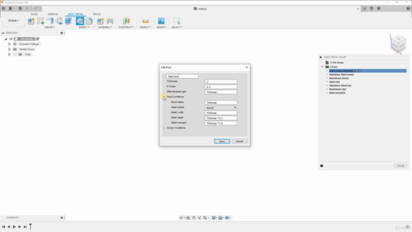Open the Insert dropdown menu
412x232 pixels.
tap(162, 27)
